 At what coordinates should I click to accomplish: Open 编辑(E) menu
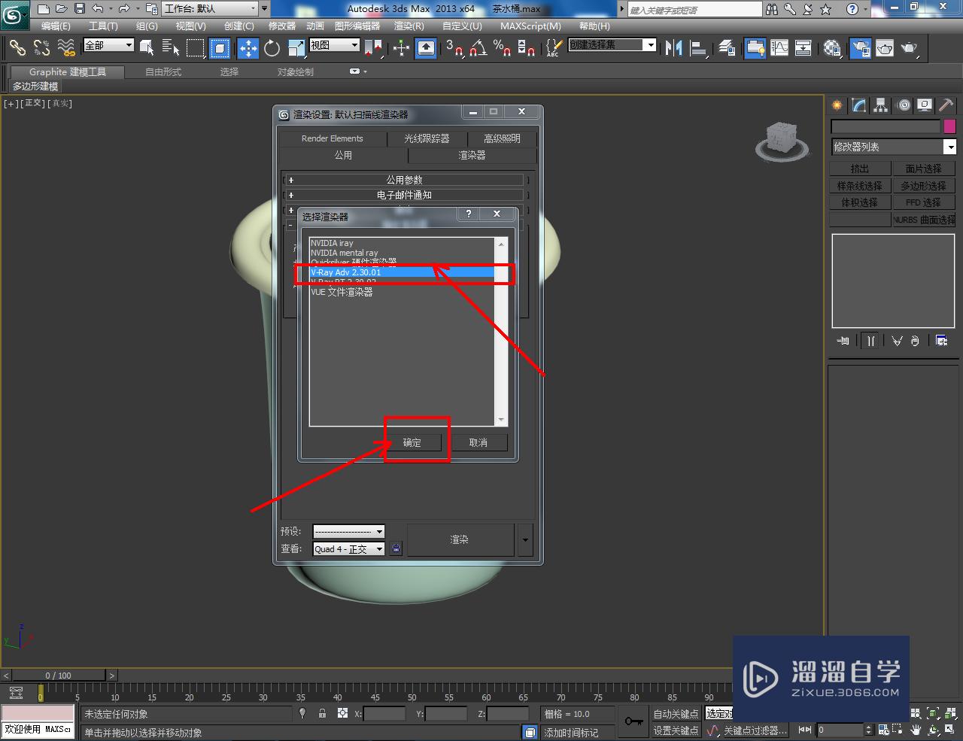(x=56, y=26)
